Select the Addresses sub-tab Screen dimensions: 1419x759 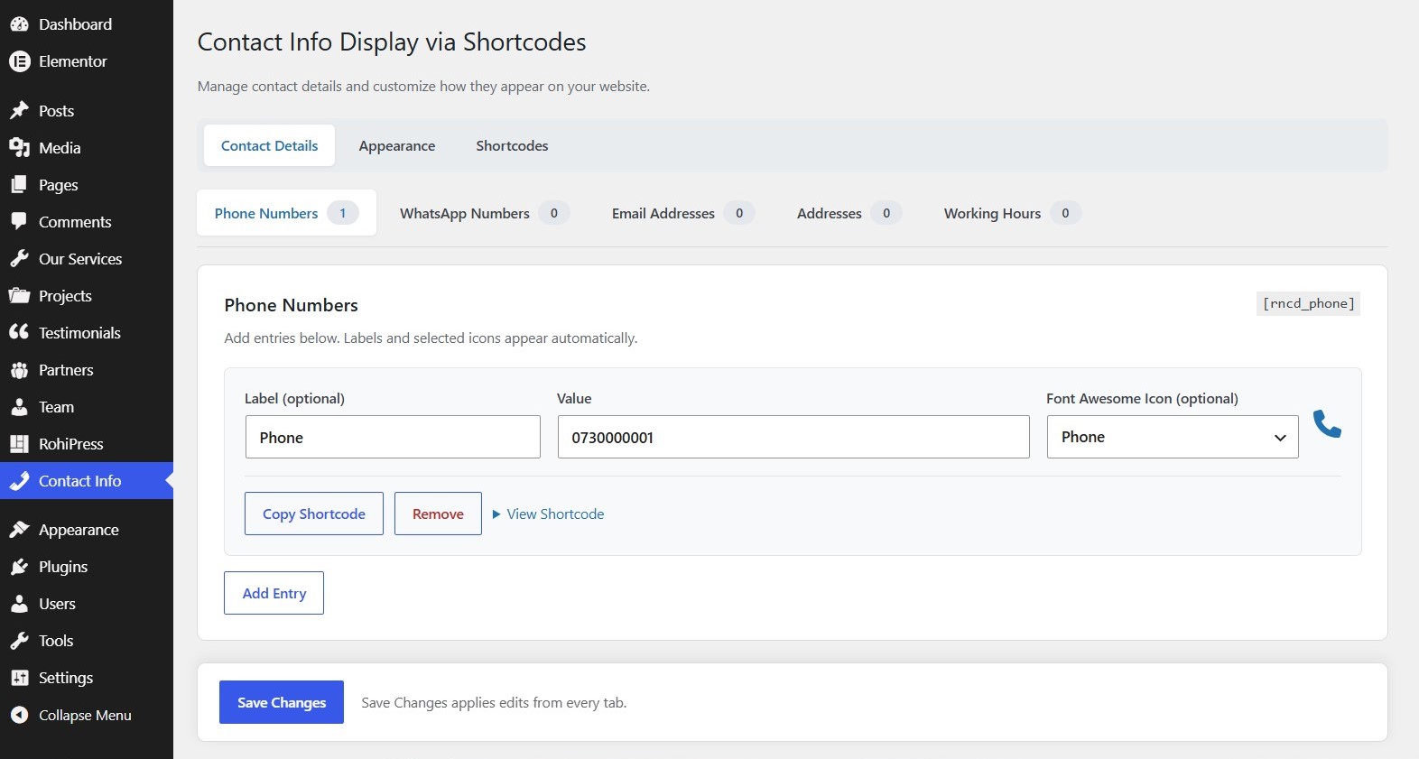coord(849,213)
